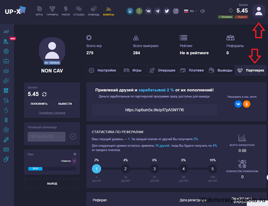This screenshot has height=206, width=268.
Task: Click the green dollar coin icon in header
Action: pyautogui.click(x=139, y=11)
